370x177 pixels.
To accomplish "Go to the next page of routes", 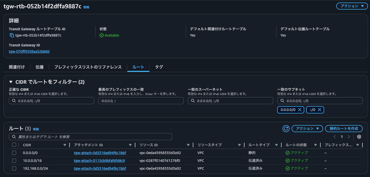I will [349, 137].
